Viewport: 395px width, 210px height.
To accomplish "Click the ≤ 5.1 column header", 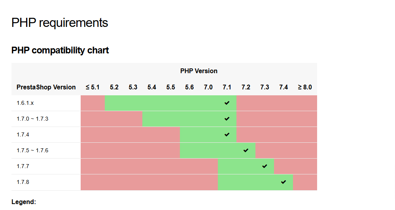I will coord(93,87).
